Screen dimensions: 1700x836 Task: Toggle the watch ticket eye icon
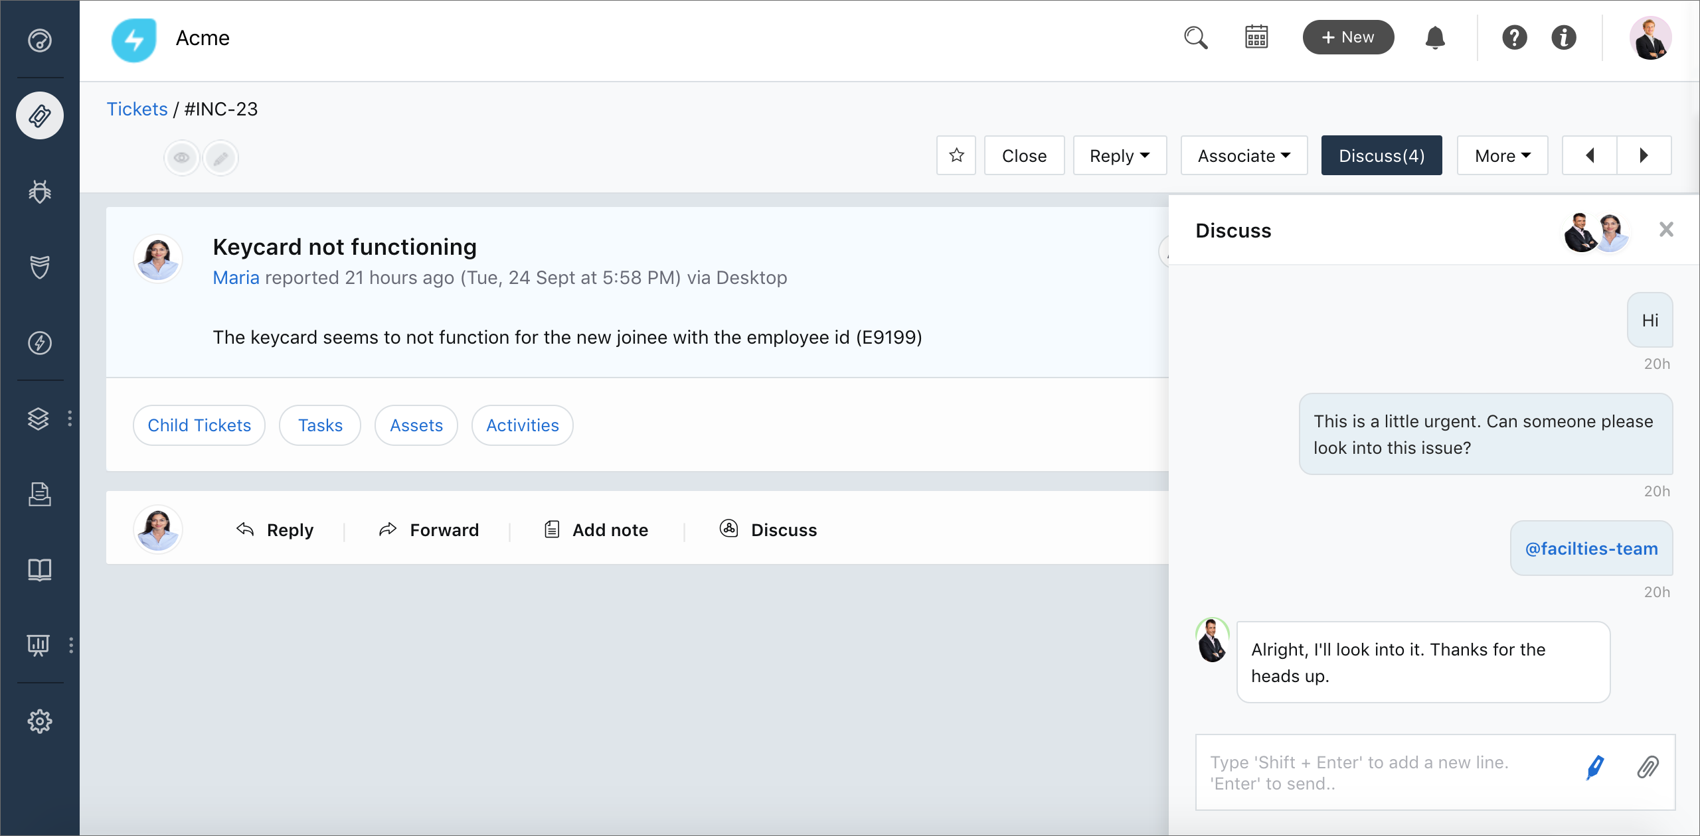click(x=182, y=158)
